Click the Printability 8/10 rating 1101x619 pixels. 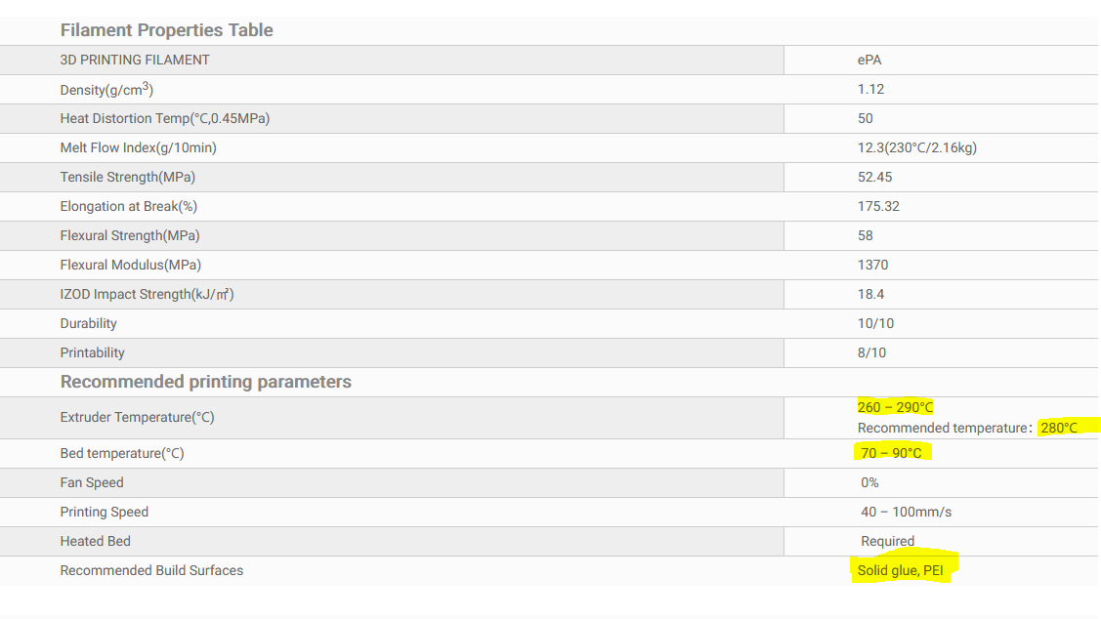(x=871, y=353)
